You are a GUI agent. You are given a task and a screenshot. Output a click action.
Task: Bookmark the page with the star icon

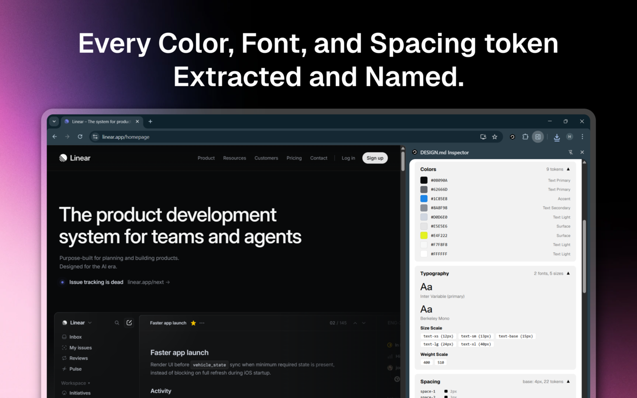click(494, 136)
